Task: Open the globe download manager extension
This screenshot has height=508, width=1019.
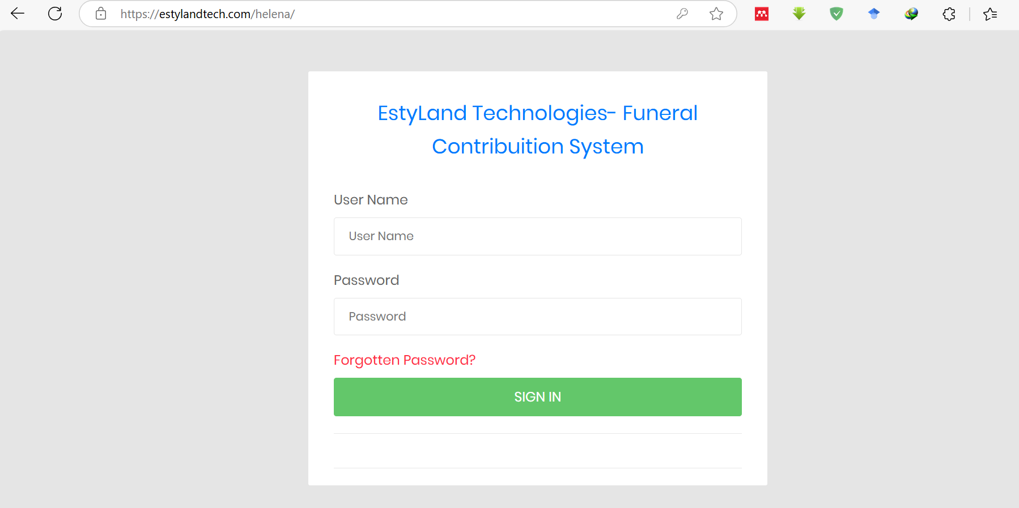Action: [x=911, y=14]
